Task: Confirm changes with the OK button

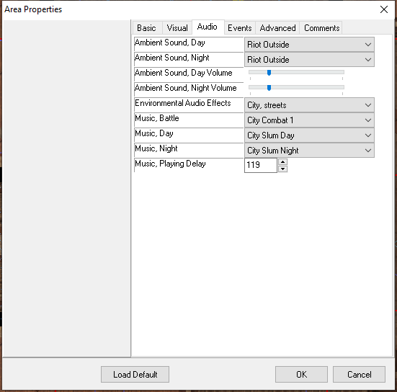Action: (x=301, y=374)
